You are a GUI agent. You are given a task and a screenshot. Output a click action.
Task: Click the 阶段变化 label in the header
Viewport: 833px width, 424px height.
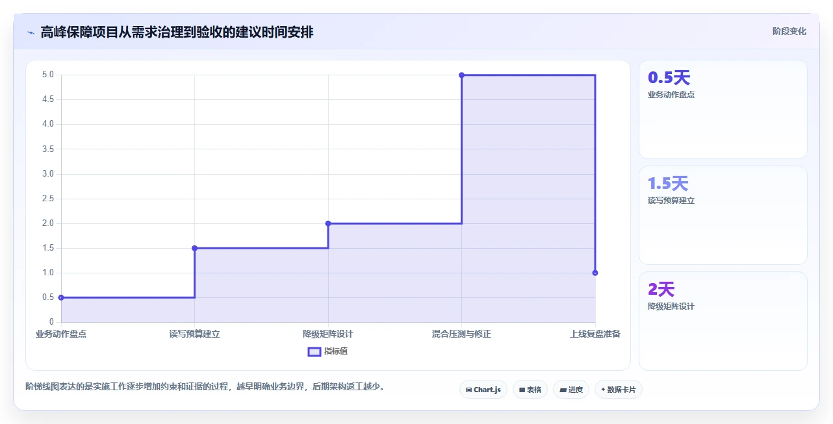pos(789,31)
